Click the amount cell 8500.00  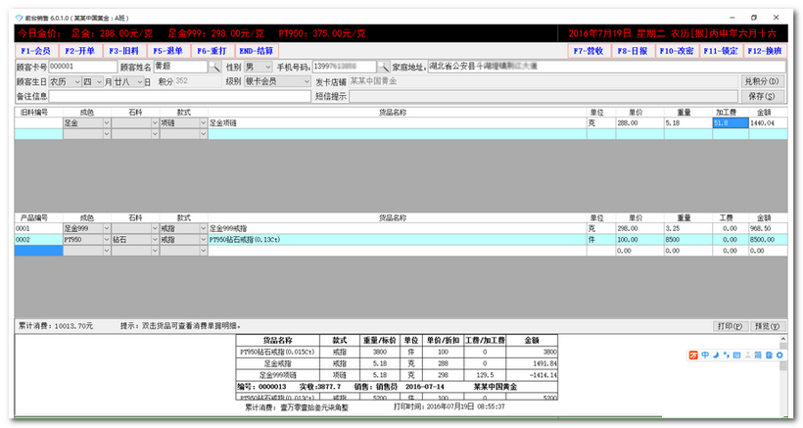tap(768, 240)
